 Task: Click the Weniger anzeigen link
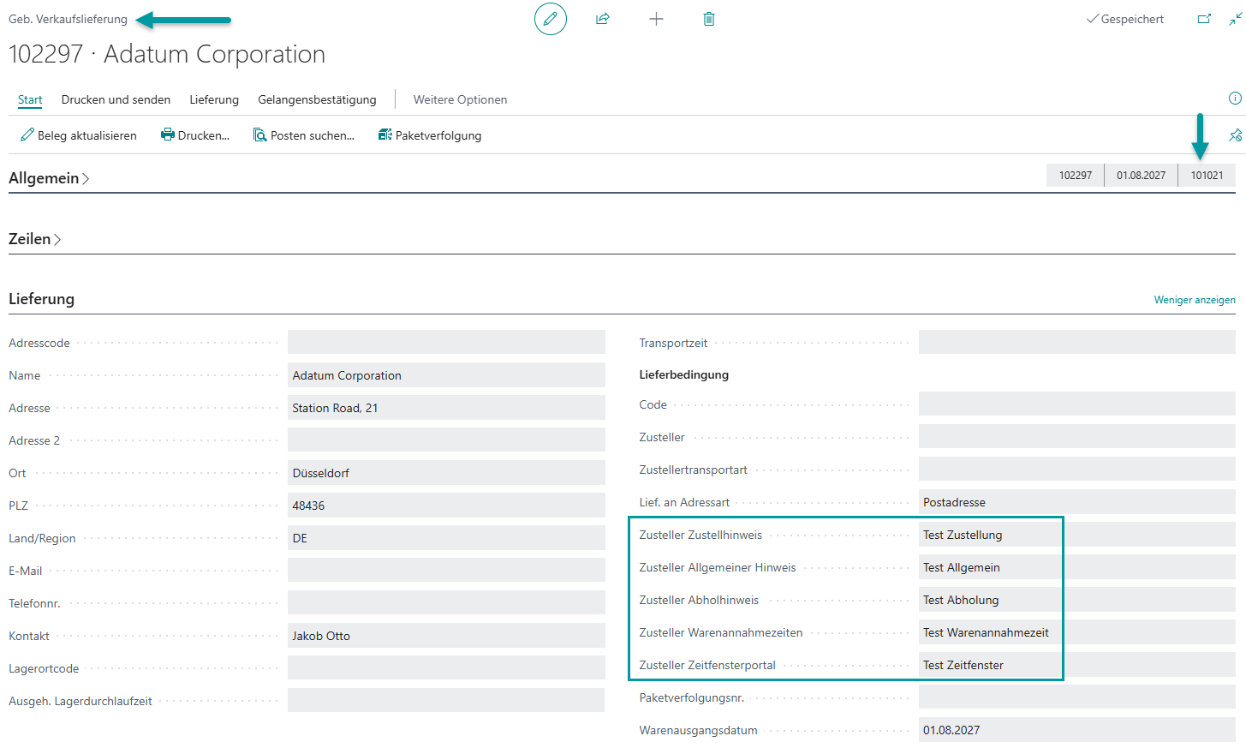pos(1195,300)
